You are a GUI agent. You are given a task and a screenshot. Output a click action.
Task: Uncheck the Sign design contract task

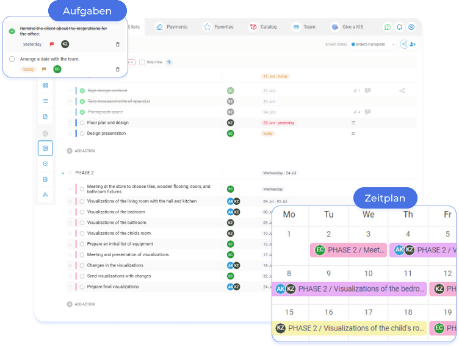(x=82, y=91)
